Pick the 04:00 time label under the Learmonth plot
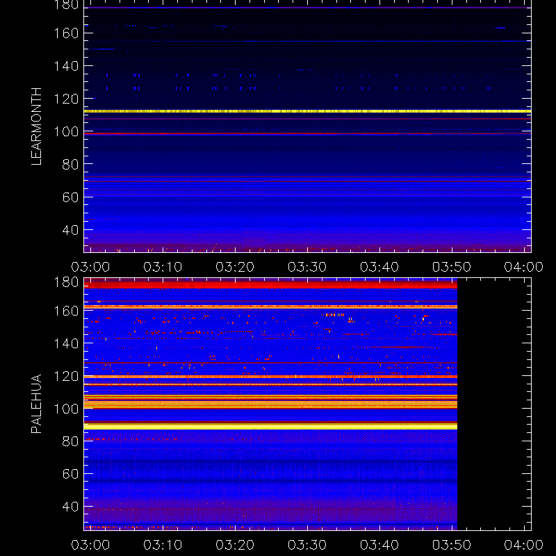556x556 pixels. (524, 267)
